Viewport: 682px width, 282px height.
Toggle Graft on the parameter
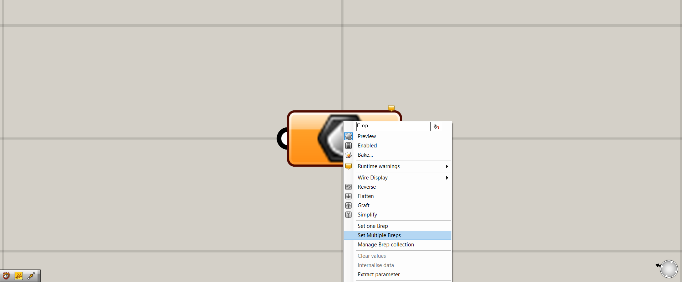(397, 205)
